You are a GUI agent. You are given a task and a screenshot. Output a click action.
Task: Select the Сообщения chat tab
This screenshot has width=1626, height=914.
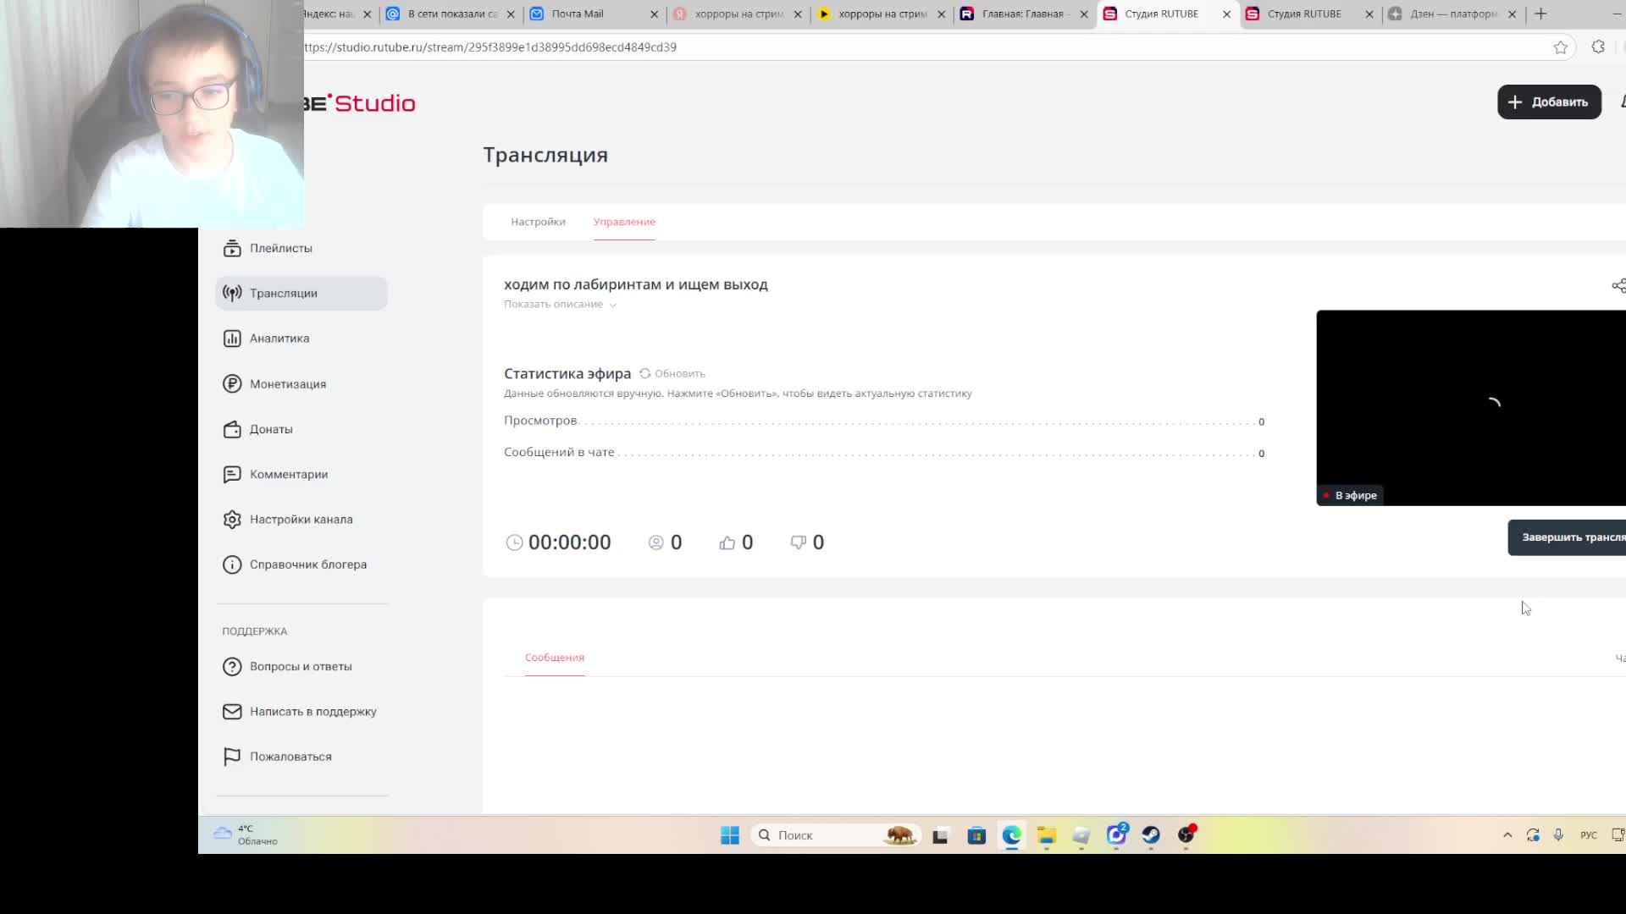coord(554,658)
